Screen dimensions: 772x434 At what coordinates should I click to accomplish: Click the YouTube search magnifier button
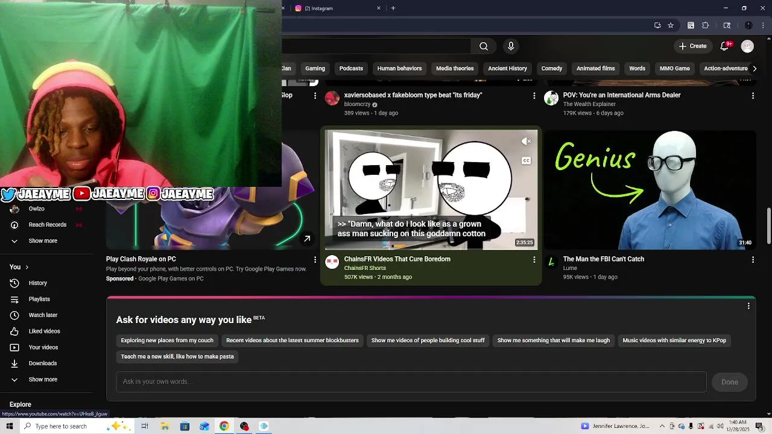coord(483,46)
